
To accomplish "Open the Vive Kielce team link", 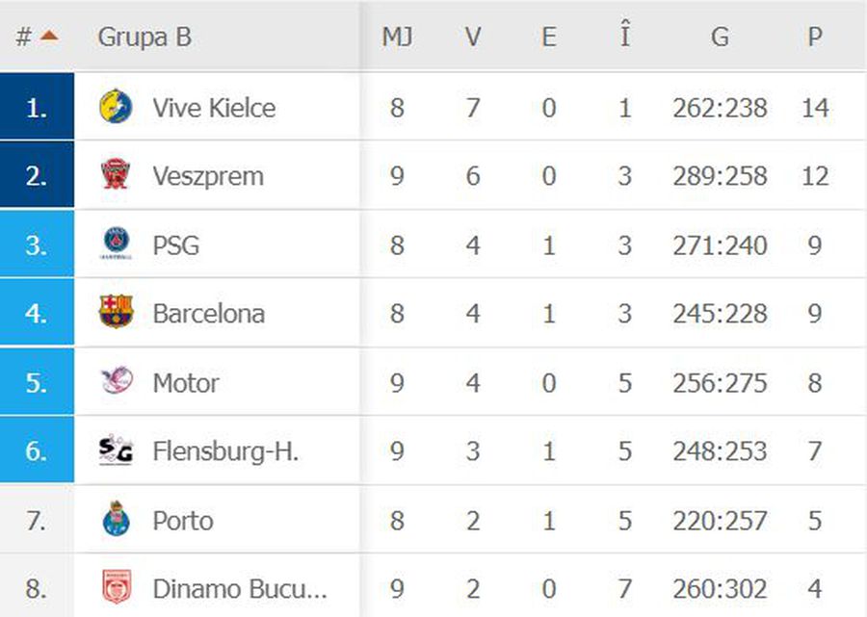I will (x=214, y=108).
